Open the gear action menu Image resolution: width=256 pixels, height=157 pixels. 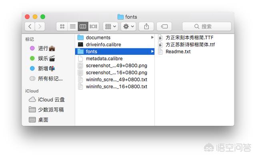click(x=128, y=26)
